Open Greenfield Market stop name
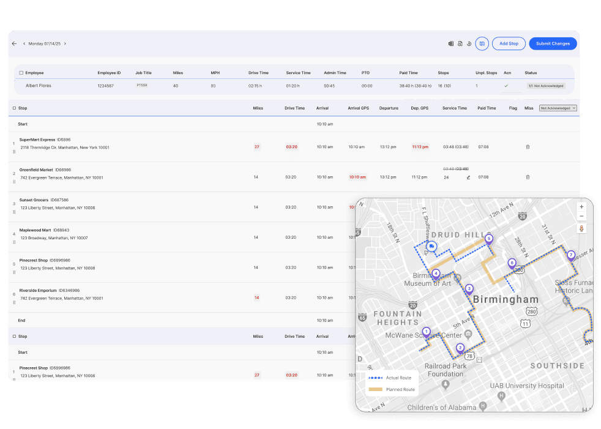601x429 pixels. point(36,170)
